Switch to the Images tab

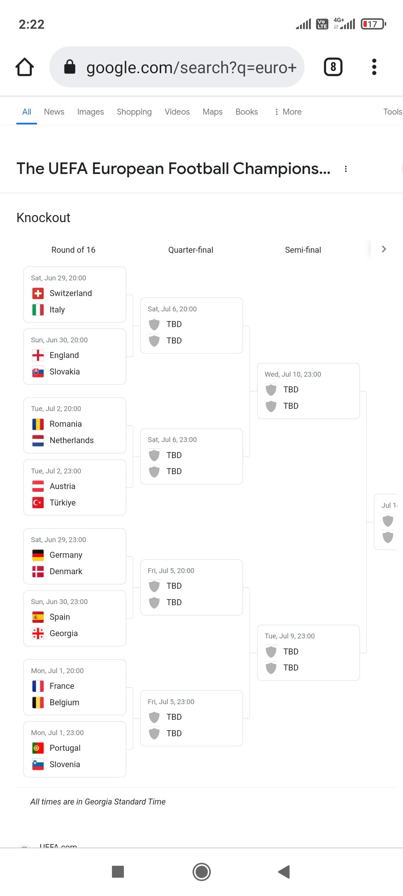click(x=90, y=112)
